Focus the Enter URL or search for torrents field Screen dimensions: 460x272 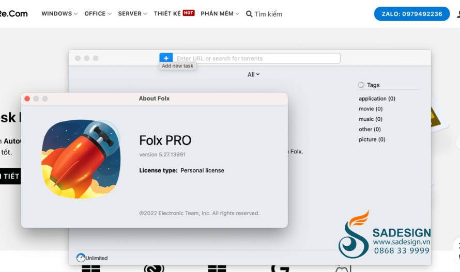256,58
